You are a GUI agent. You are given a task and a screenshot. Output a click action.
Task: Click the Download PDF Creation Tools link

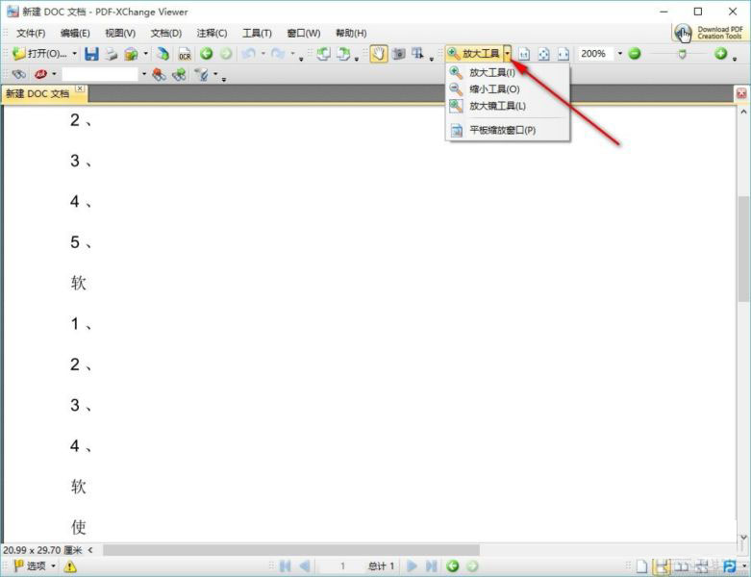tap(710, 33)
